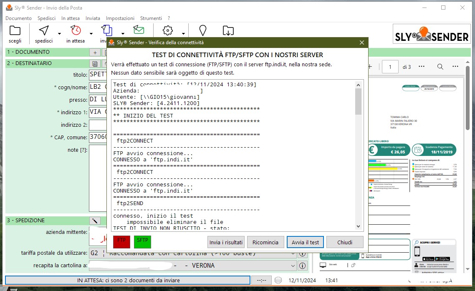475x291 pixels.
Task: Open the Documento menu
Action: pyautogui.click(x=18, y=18)
